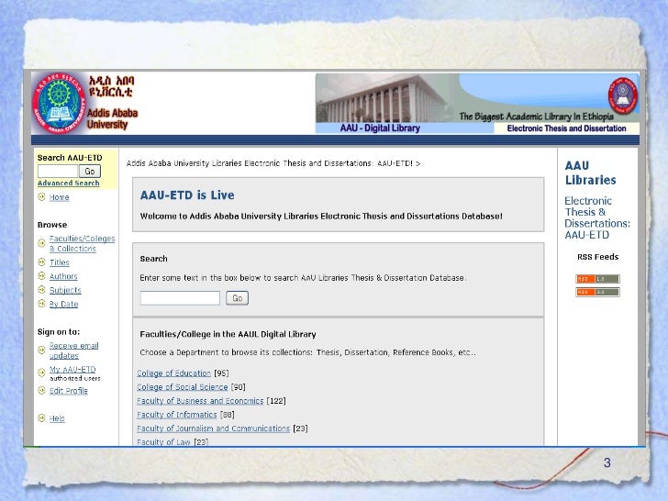Click the arrow bullet beside Subjects
This screenshot has height=501, width=668.
(x=41, y=290)
